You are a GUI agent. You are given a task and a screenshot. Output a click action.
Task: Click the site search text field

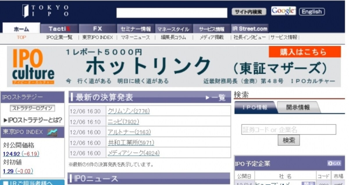(x=172, y=13)
